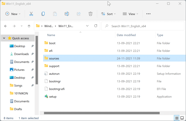Click the EFI File type cell
Screen dimensions: 186x121
pos(161,89)
